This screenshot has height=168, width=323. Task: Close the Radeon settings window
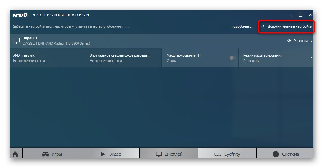[x=310, y=15]
